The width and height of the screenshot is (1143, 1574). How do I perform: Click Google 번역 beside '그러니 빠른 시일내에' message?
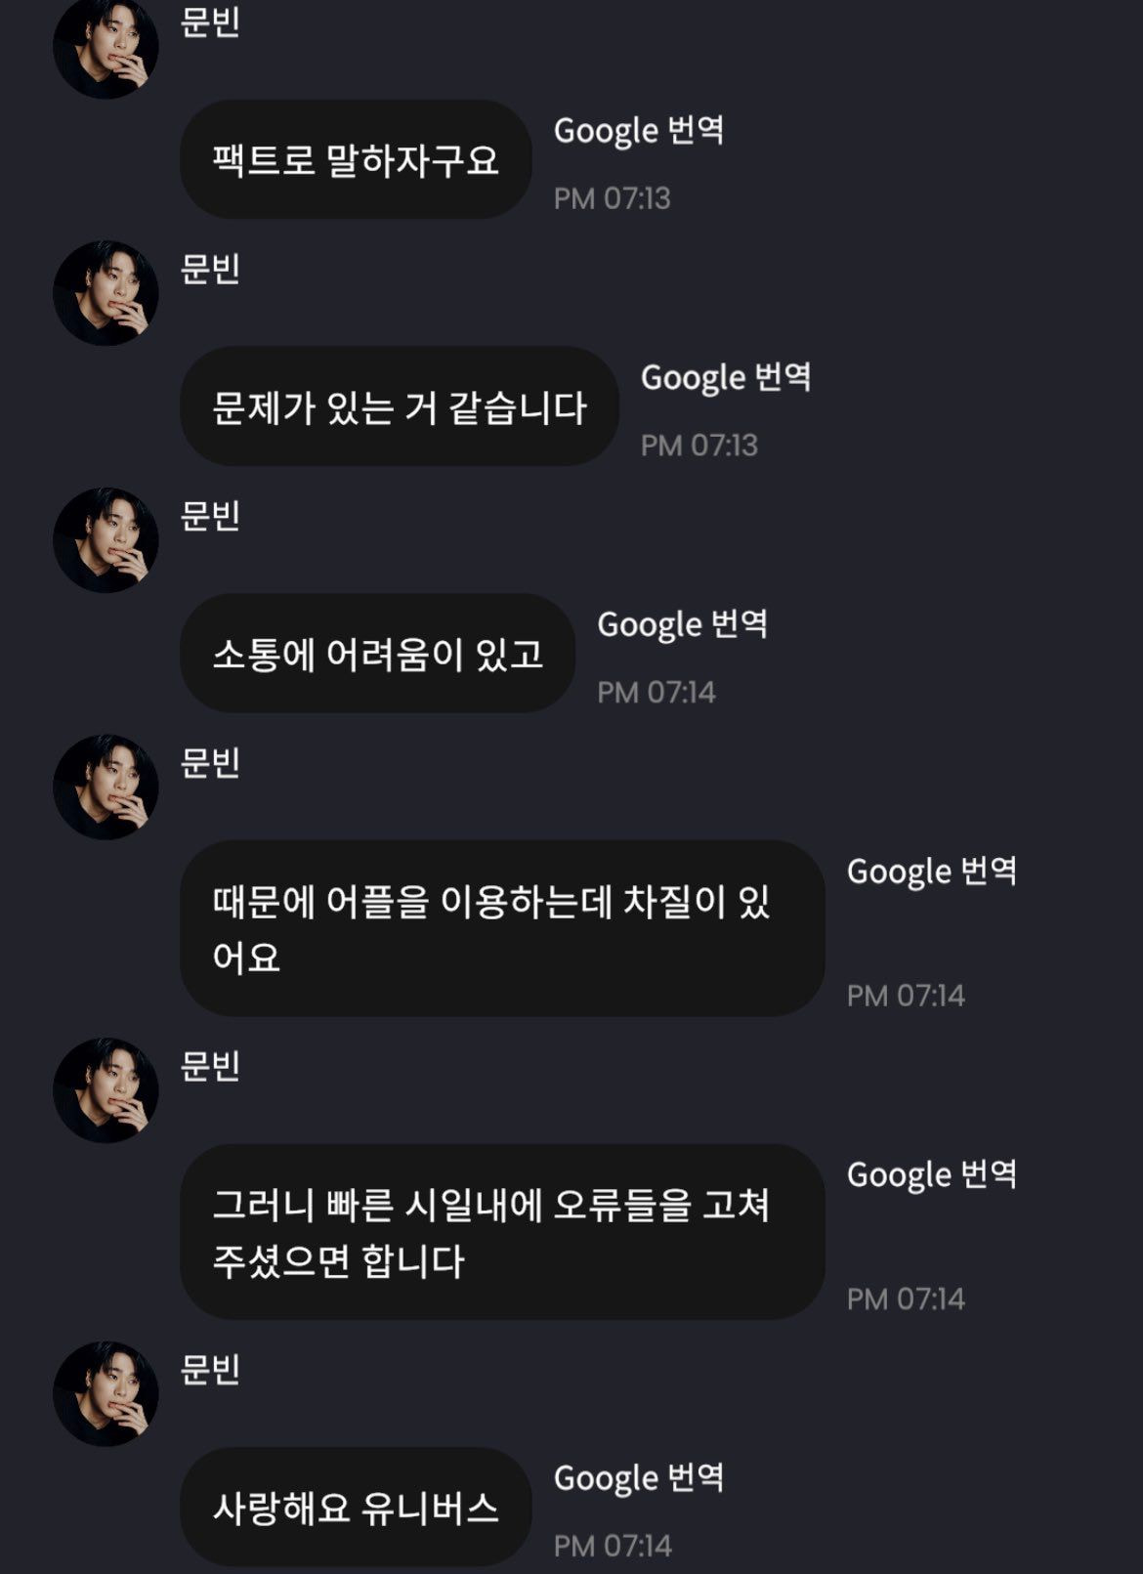click(931, 1175)
